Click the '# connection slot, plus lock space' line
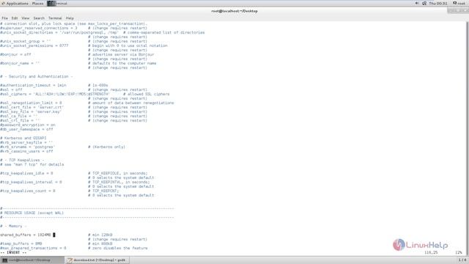This screenshot has width=469, height=264. 74,23
